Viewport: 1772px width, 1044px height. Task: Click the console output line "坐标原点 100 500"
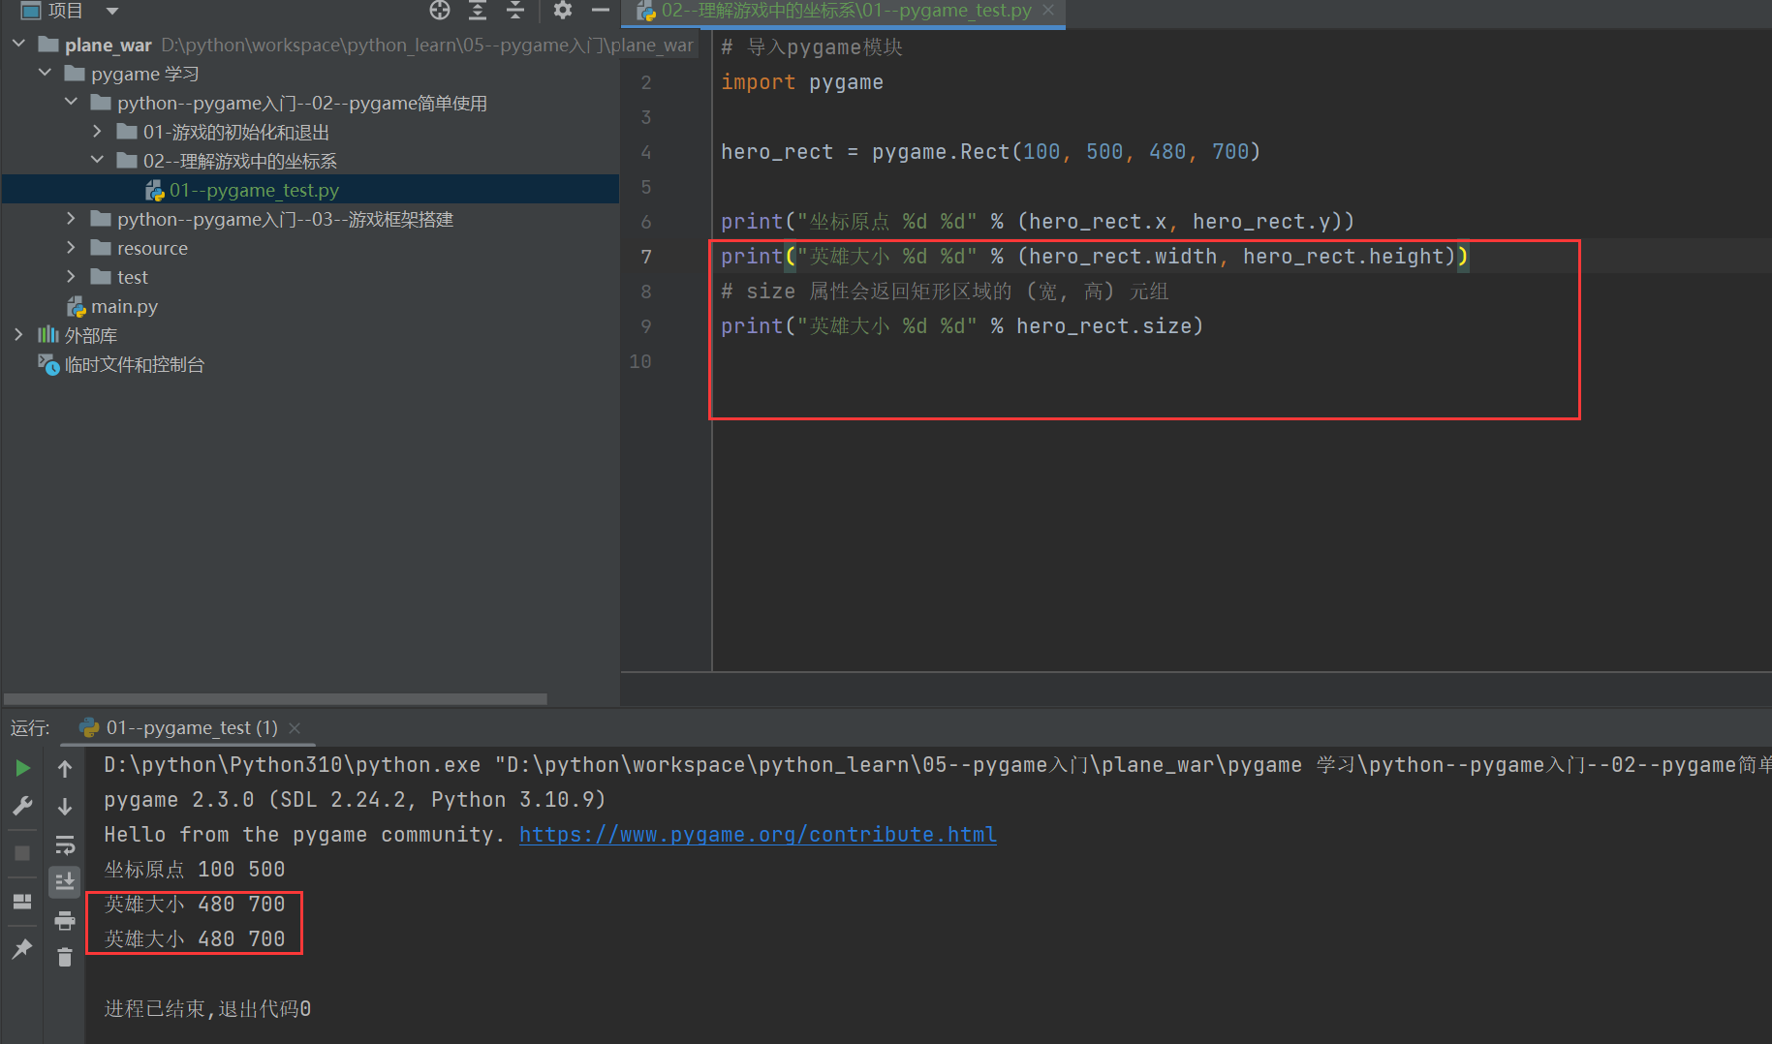click(x=195, y=870)
